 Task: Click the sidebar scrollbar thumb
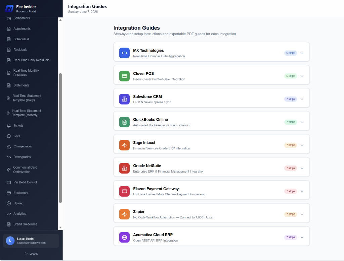(60, 138)
